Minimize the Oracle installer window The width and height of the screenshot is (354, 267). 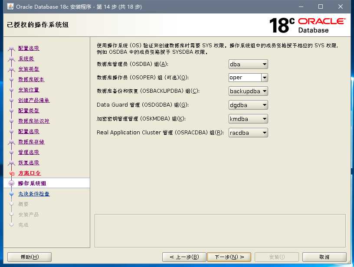301,7
